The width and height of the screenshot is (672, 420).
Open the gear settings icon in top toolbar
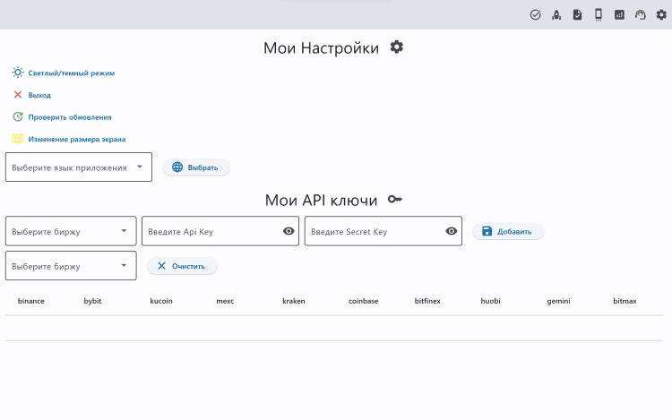tap(661, 14)
